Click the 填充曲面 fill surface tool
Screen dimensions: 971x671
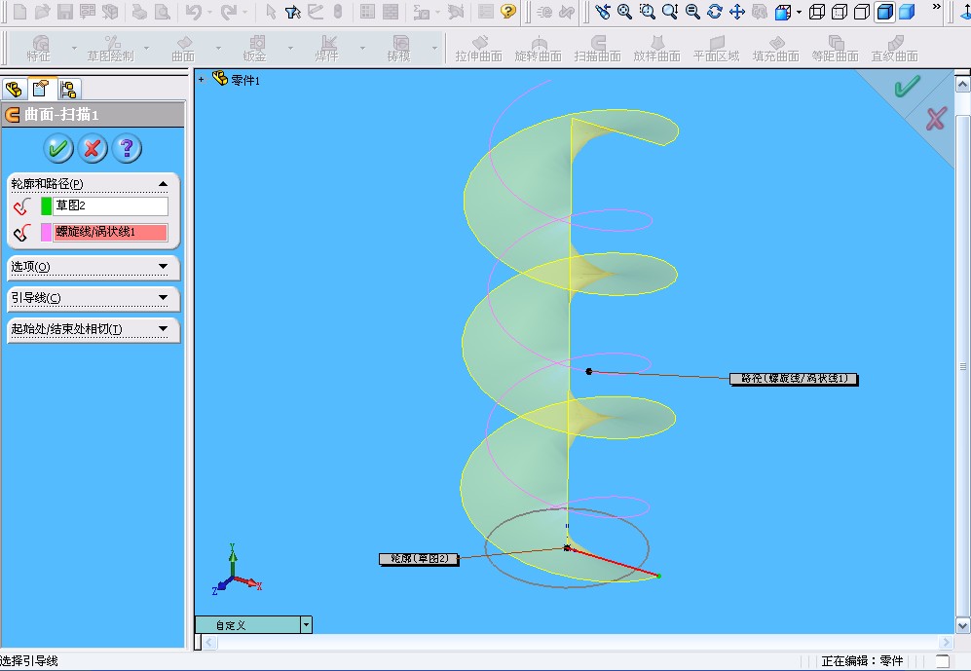click(x=776, y=49)
